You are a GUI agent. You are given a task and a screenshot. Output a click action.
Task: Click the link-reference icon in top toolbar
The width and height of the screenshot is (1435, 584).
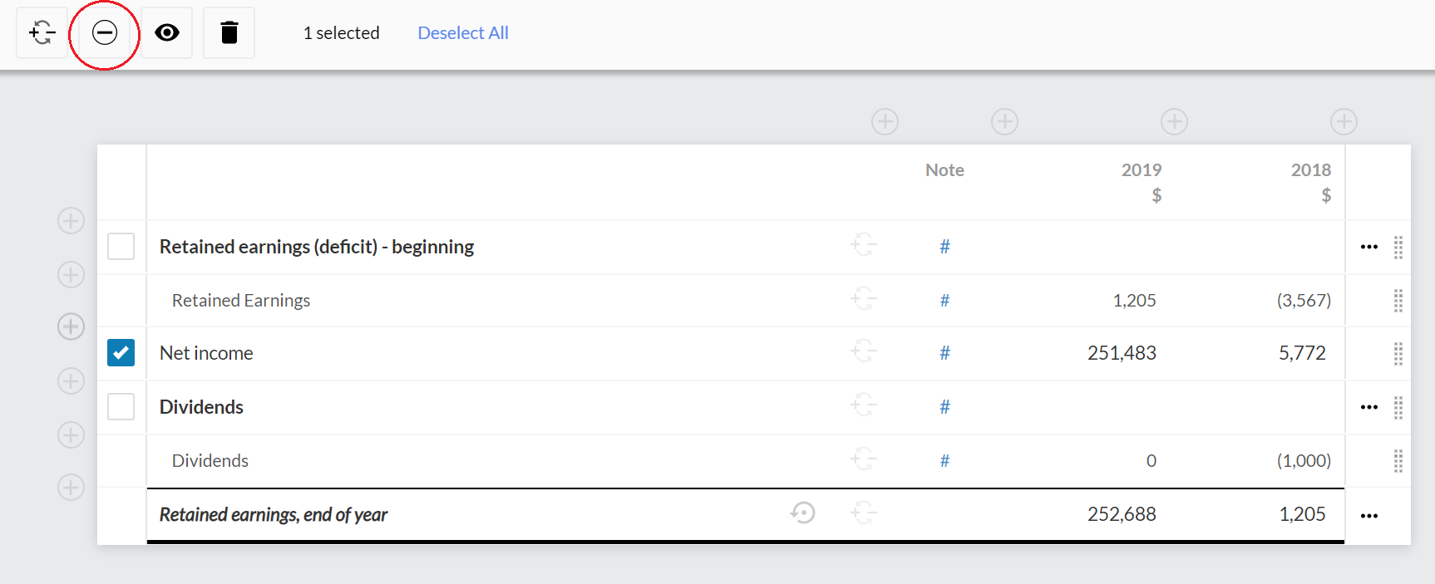click(42, 33)
